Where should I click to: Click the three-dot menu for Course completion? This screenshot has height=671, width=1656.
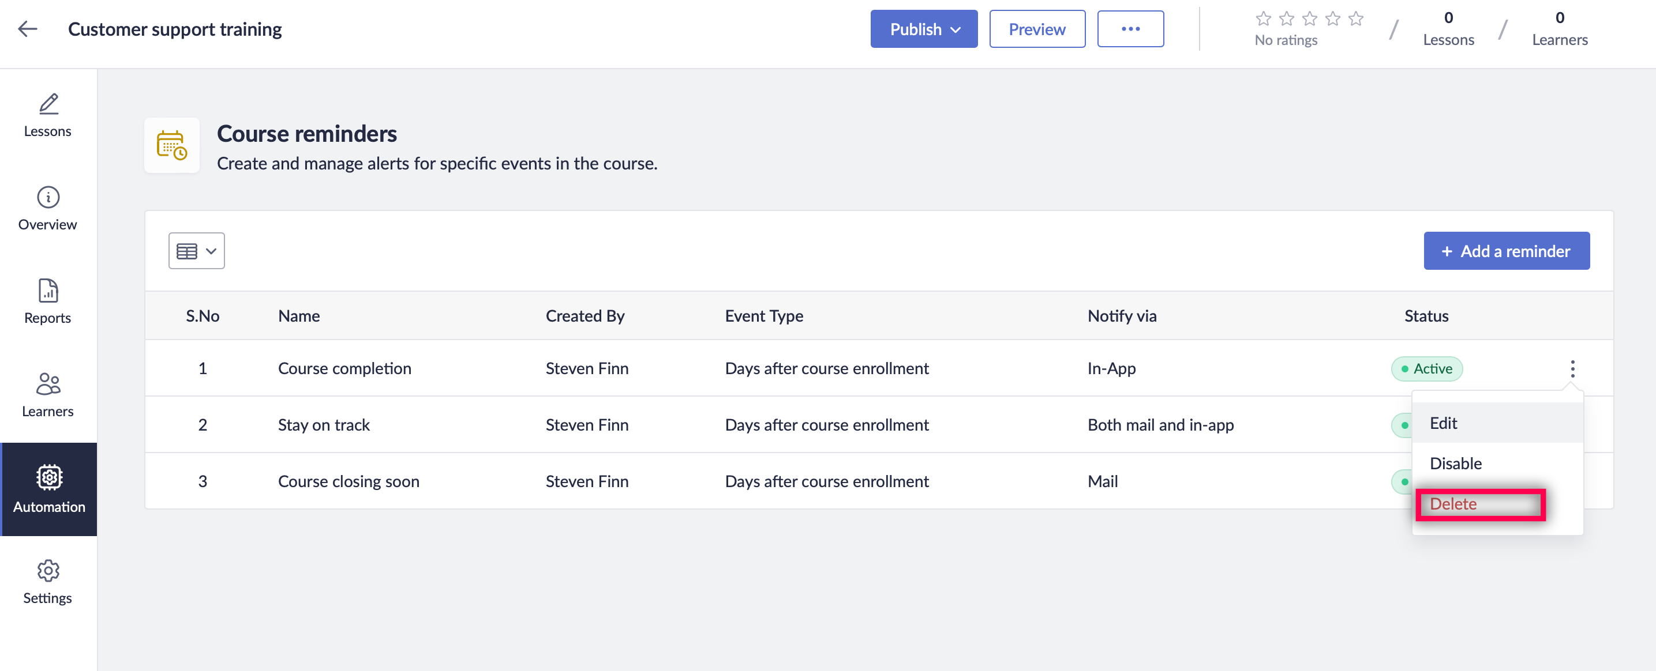1572,368
